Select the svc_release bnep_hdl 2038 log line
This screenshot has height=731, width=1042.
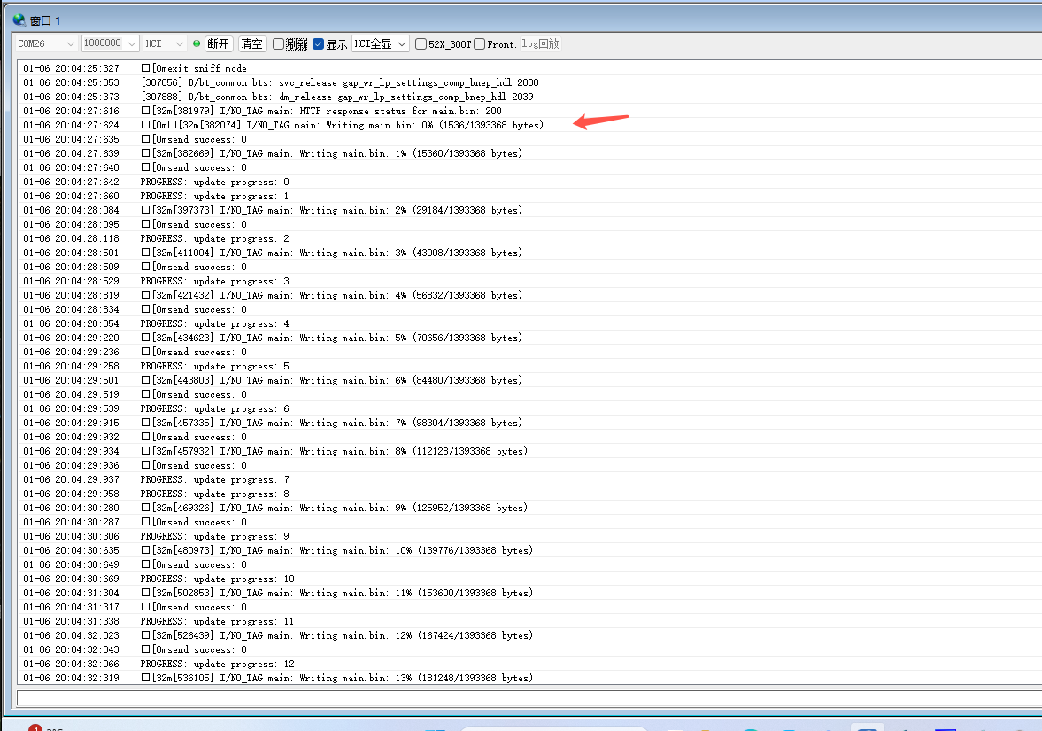tap(340, 82)
